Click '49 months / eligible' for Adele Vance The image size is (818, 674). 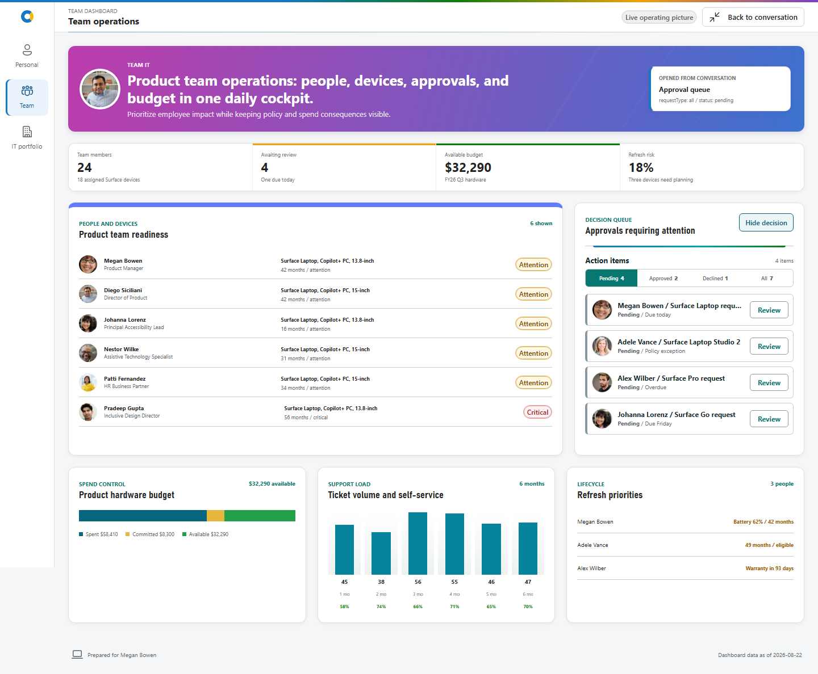769,545
